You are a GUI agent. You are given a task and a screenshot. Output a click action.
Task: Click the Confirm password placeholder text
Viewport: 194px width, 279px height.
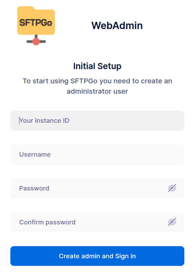(47, 222)
